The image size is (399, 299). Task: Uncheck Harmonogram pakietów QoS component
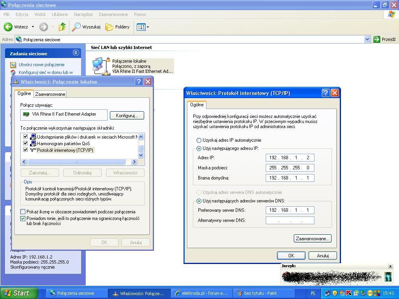25,143
